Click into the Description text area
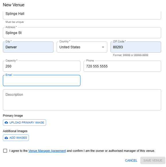Image resolution: width=166 pixels, height=167 pixels. [x=82, y=100]
